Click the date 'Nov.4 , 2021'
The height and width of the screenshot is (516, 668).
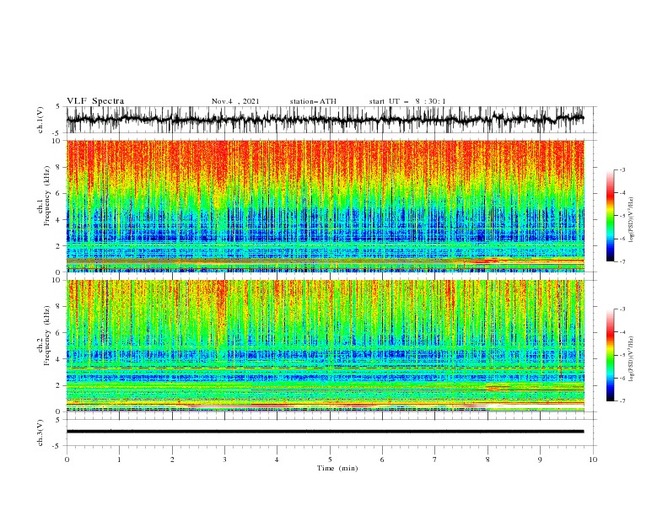click(x=235, y=101)
